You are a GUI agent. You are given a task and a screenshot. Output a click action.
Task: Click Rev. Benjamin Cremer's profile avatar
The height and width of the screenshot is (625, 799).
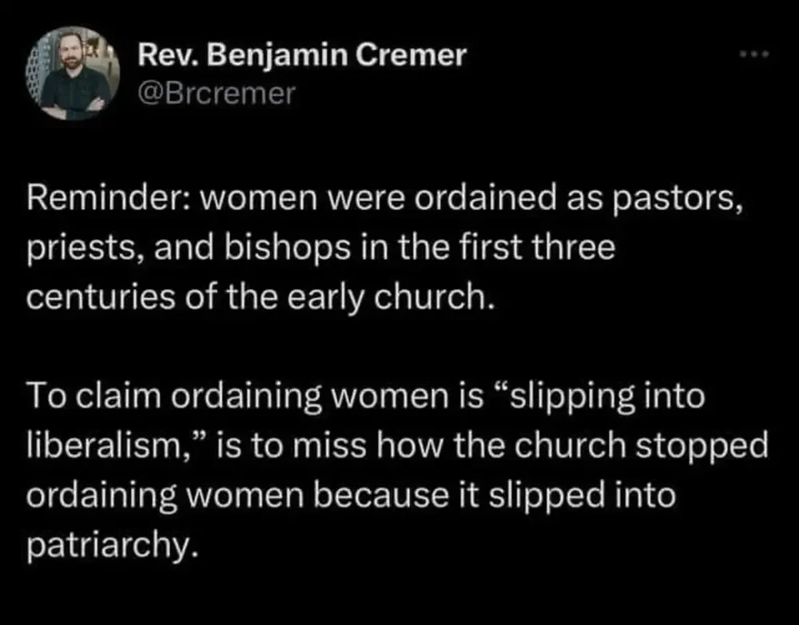tap(75, 74)
